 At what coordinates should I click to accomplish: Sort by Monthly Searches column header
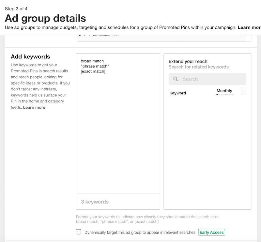pos(224,91)
